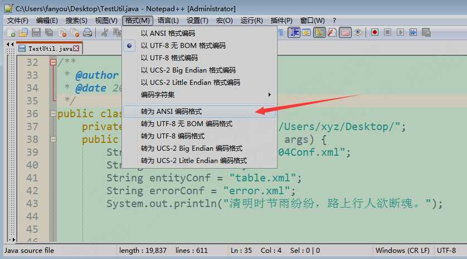Screen dimensions: 467x259
Task: Choose 转为 UCS-2 Little Endian 编码格式
Action: 200,161
